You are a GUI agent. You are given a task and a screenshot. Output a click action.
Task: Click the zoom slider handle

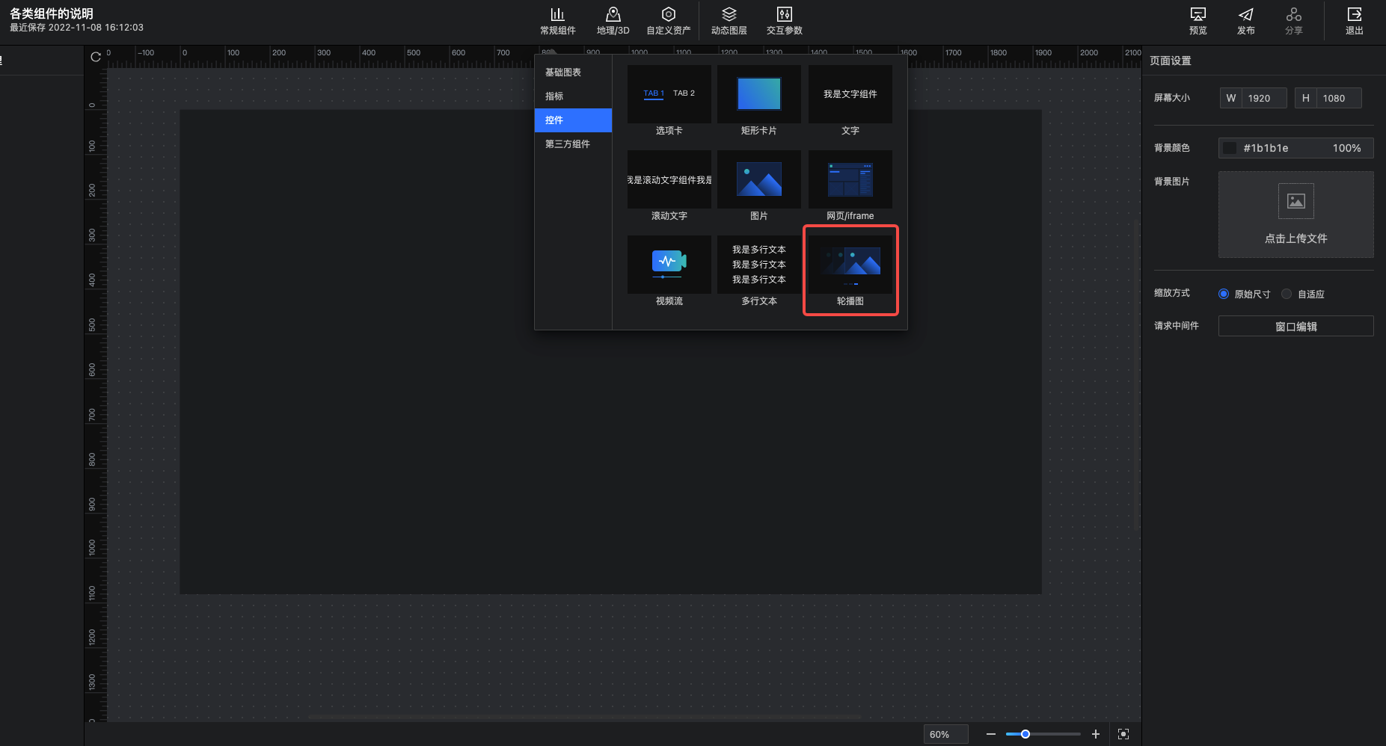coord(1025,734)
